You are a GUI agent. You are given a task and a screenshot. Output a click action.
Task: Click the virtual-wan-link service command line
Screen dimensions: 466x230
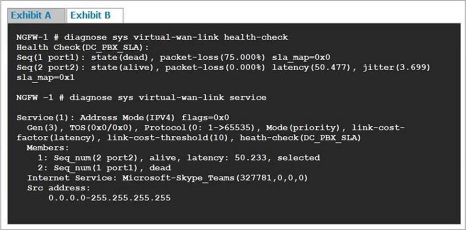tap(141, 98)
